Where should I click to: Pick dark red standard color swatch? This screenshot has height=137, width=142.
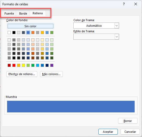[9, 65]
